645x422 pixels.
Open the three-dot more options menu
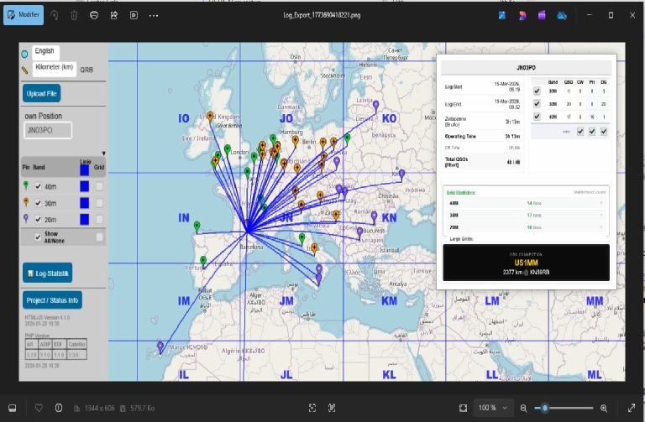153,15
